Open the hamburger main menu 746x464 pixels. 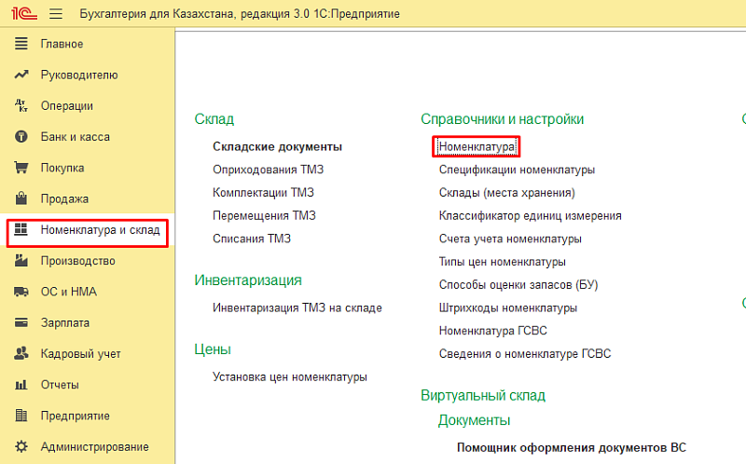point(55,14)
